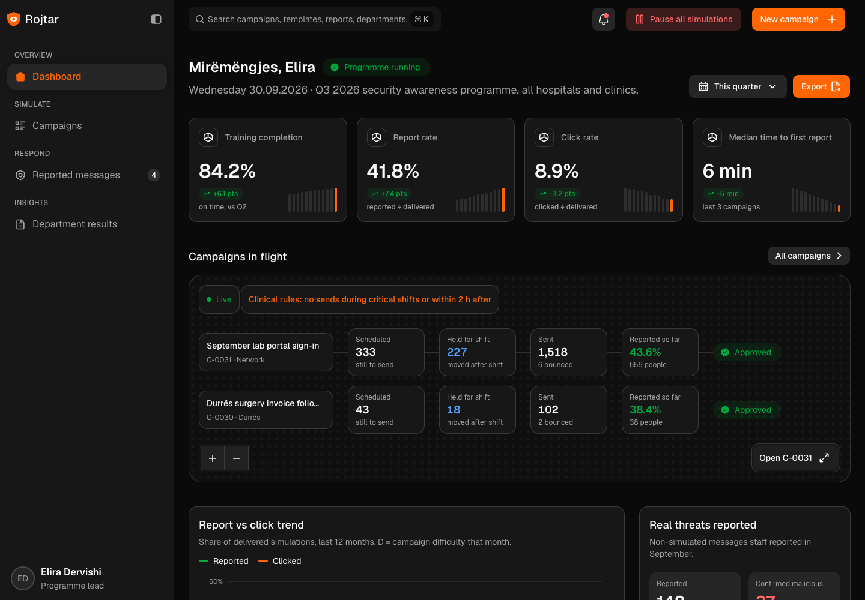
Task: Click the Report rate card icon
Action: tap(377, 137)
